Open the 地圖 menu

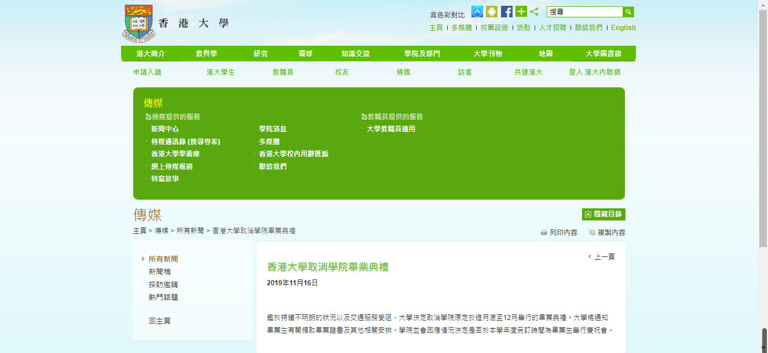tap(546, 54)
